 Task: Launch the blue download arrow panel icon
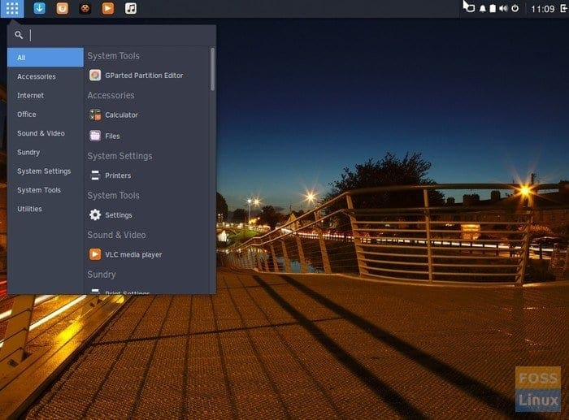[39, 8]
